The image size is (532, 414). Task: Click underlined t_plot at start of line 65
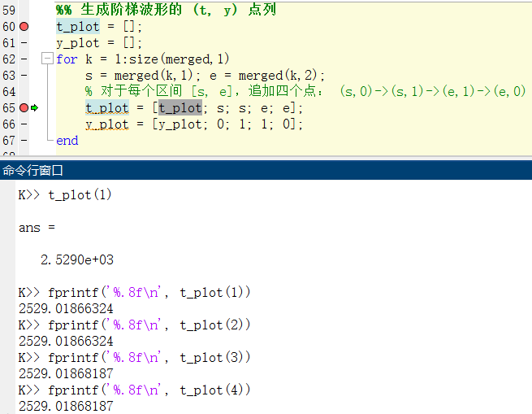click(107, 108)
